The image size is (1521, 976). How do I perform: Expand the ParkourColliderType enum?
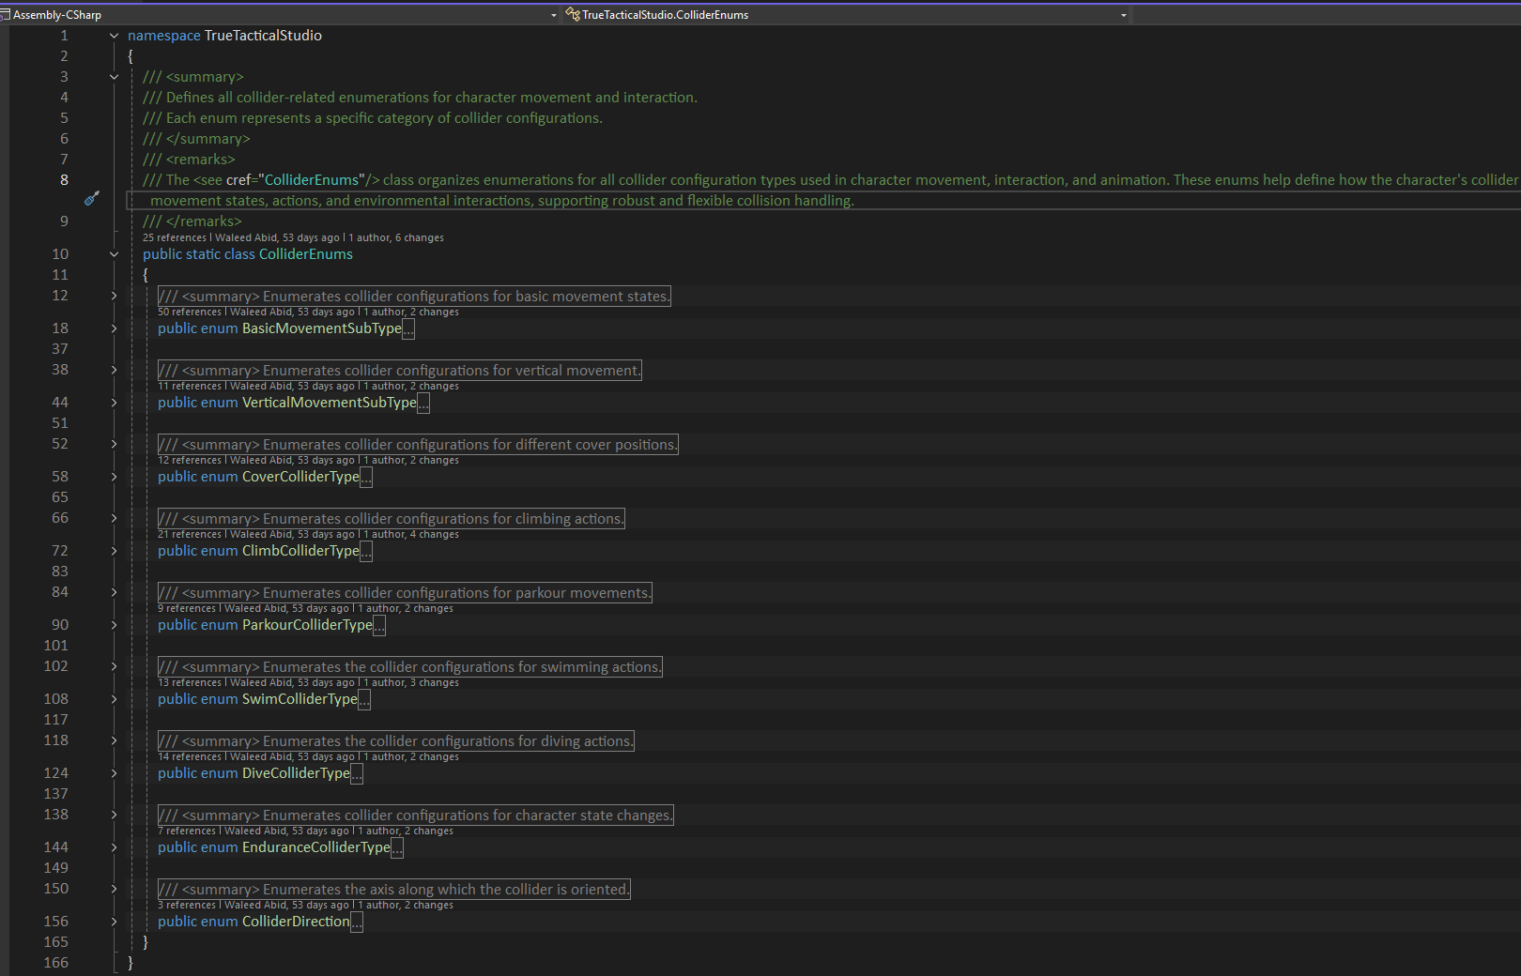tap(114, 625)
